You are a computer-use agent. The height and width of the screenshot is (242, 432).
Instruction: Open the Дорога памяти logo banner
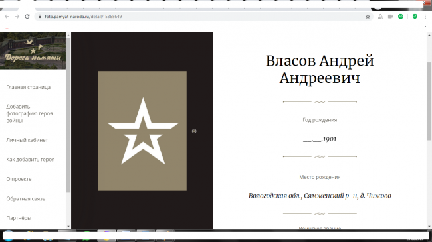point(33,51)
